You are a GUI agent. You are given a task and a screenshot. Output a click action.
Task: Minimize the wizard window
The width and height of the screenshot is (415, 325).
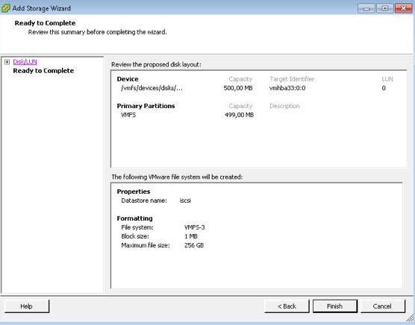coord(366,8)
